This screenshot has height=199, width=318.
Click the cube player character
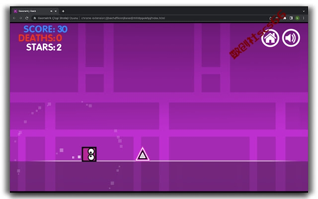point(89,154)
